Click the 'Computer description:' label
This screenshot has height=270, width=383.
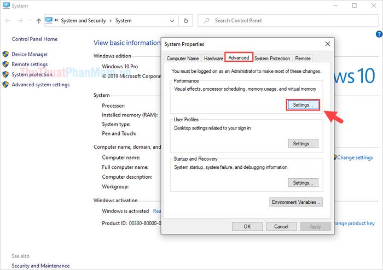click(x=127, y=177)
